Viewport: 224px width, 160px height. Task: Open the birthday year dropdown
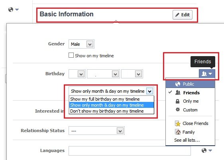tap(132, 74)
